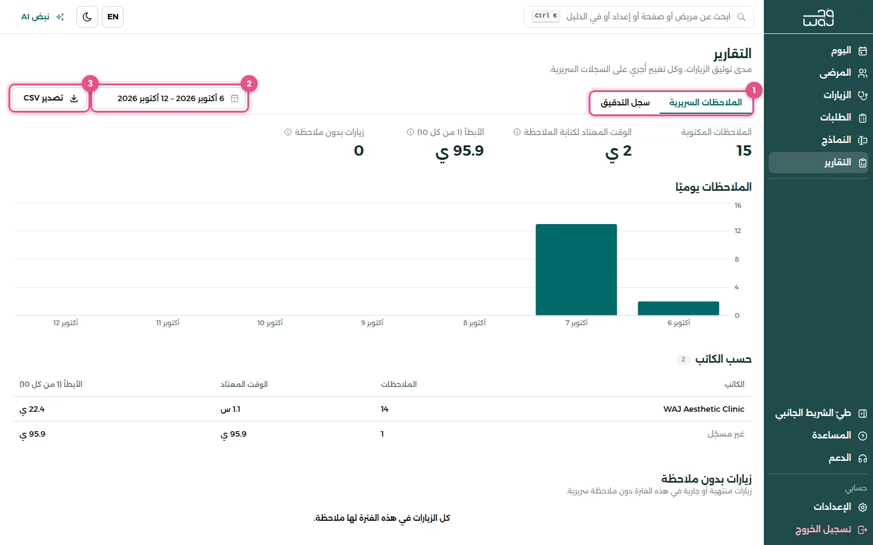This screenshot has width=873, height=545.
Task: Go to الزيارات in the sidebar
Action: click(x=818, y=96)
